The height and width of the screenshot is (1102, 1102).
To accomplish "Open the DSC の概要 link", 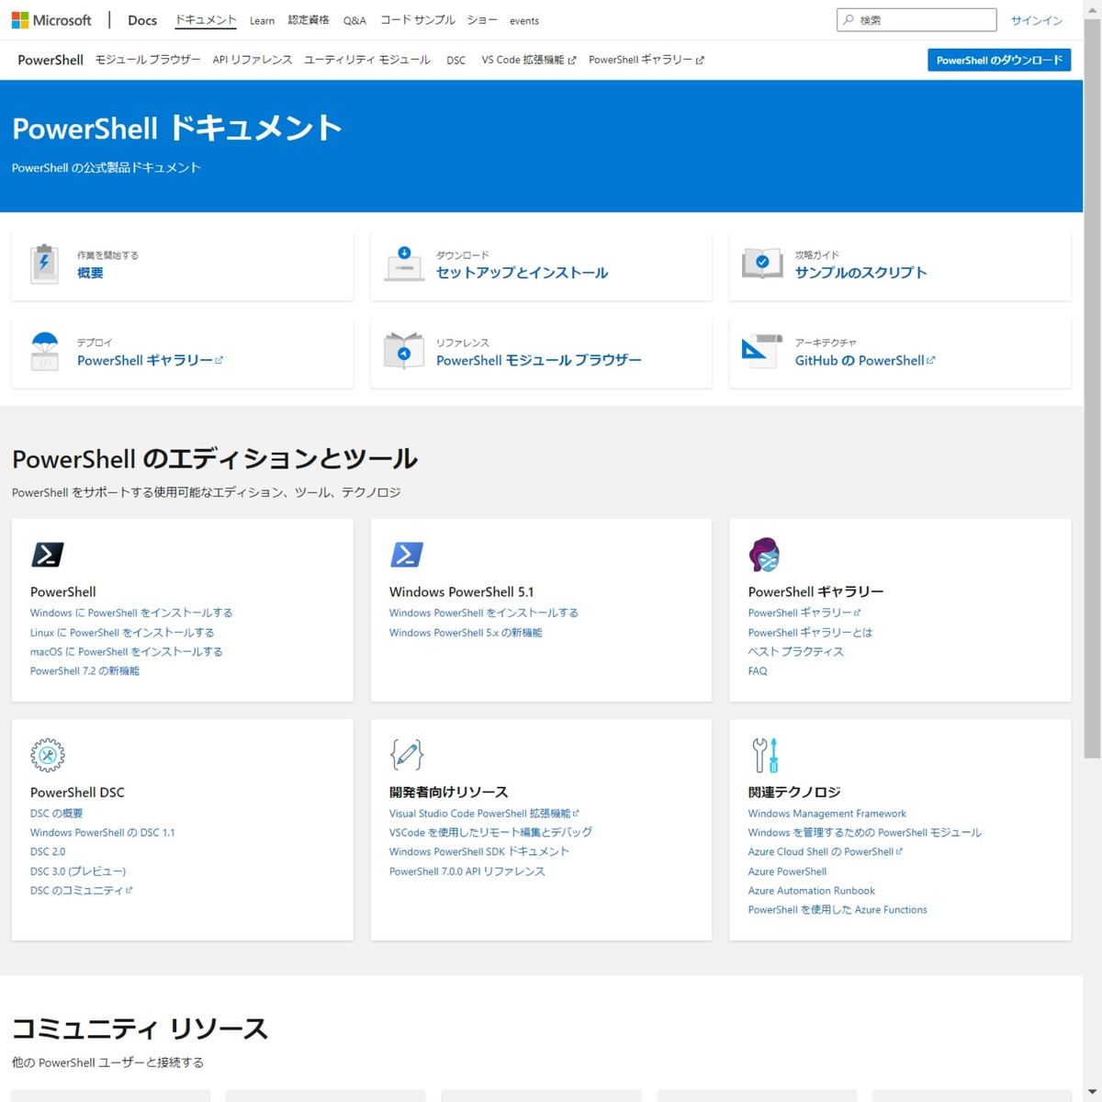I will [x=57, y=813].
